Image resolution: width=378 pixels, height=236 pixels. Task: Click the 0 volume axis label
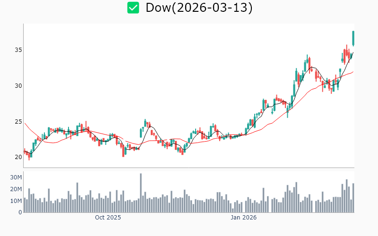tap(20, 212)
